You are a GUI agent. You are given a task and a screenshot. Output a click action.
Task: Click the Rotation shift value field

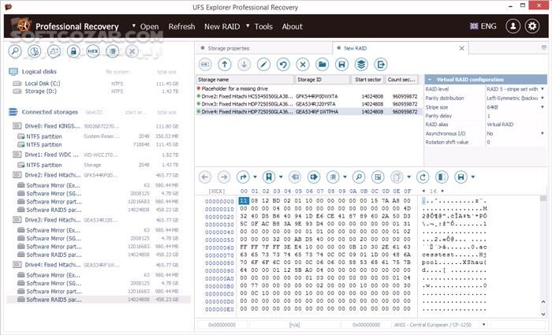tap(514, 142)
